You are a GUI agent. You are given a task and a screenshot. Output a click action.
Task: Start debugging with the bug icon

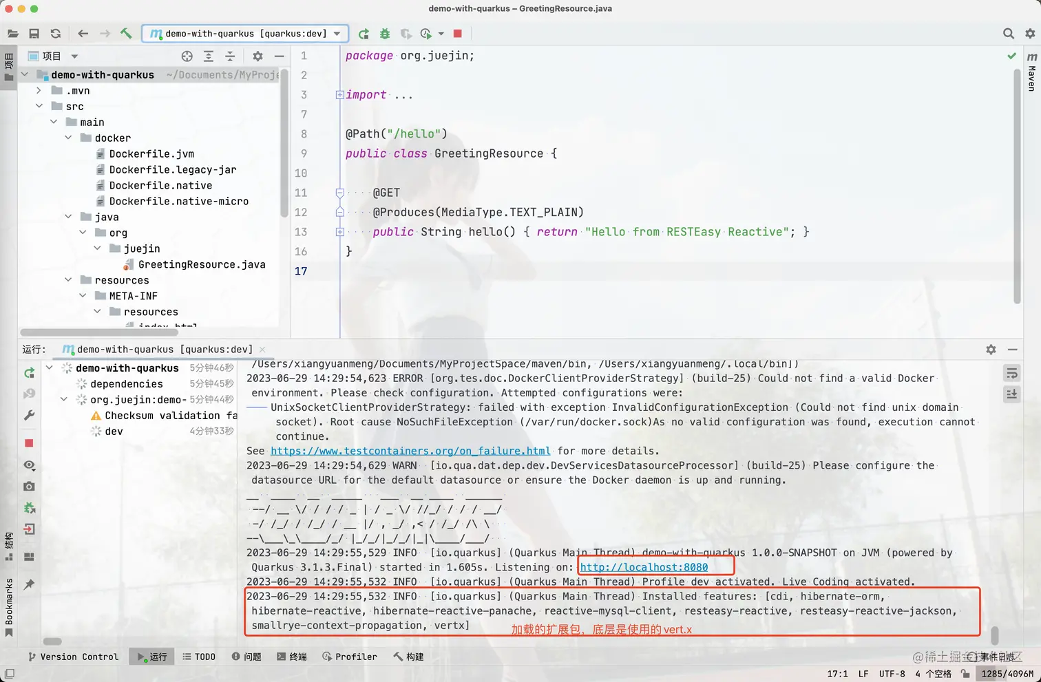(385, 33)
